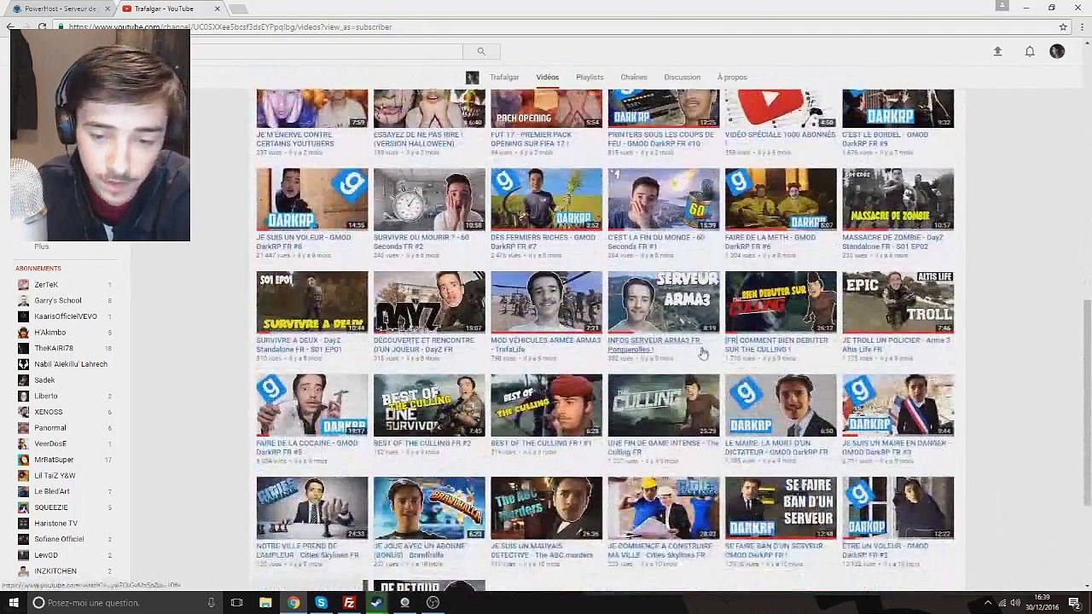Play the 'FAIRE DE LA METH' thumbnail
This screenshot has height=614, width=1092.
781,199
